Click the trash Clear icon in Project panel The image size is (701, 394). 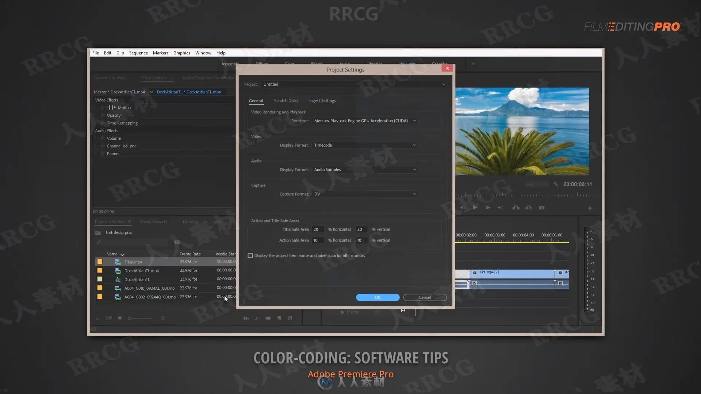coord(290,318)
